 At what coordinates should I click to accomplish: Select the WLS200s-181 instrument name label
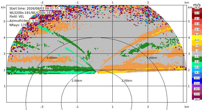[x=31, y=13]
